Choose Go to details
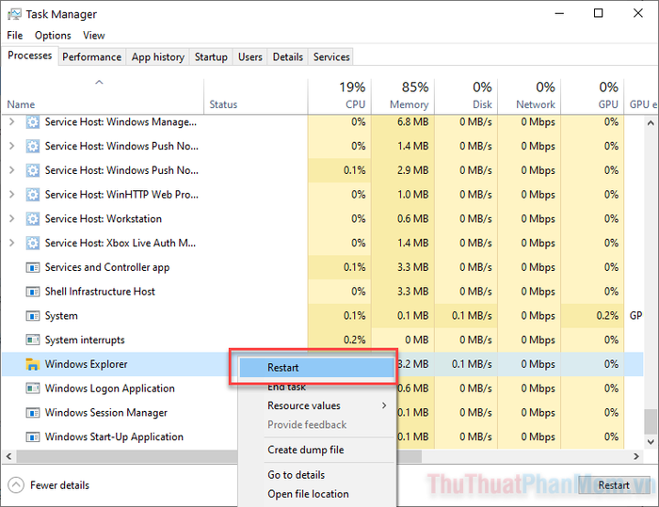Image resolution: width=659 pixels, height=507 pixels. (x=316, y=475)
